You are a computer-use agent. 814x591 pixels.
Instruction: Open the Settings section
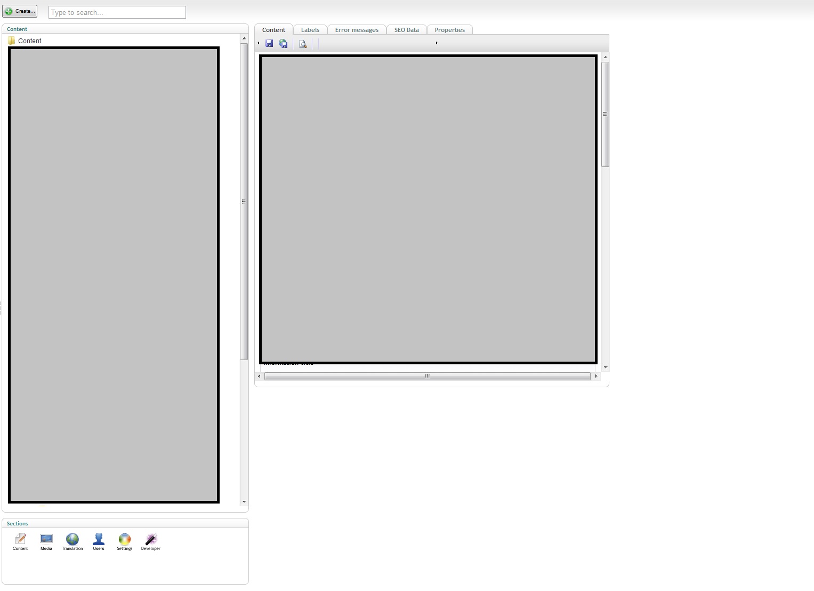click(125, 542)
